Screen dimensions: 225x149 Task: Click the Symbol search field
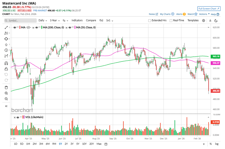click(20, 20)
